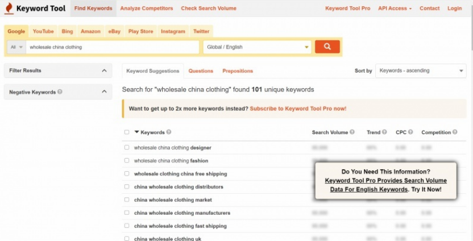Click keyword 'china wholesale clothing manufacturers'
The width and height of the screenshot is (473, 241).
pos(182,213)
